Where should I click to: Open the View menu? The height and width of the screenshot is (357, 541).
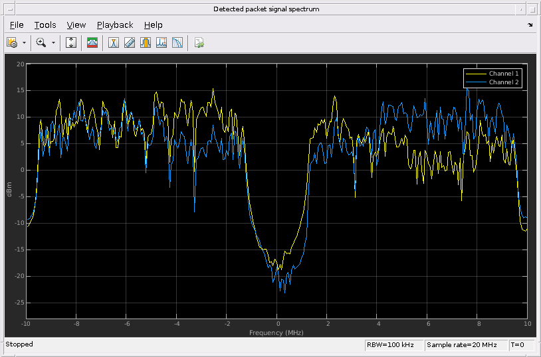point(76,25)
